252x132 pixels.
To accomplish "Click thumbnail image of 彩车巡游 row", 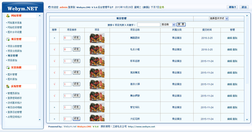I will click(x=97, y=61).
